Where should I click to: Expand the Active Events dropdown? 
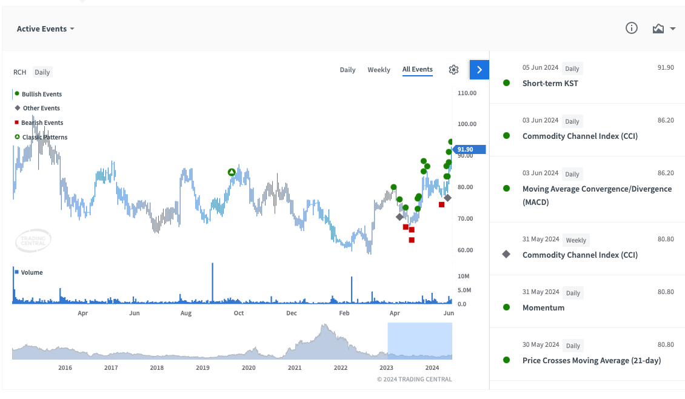pyautogui.click(x=45, y=29)
